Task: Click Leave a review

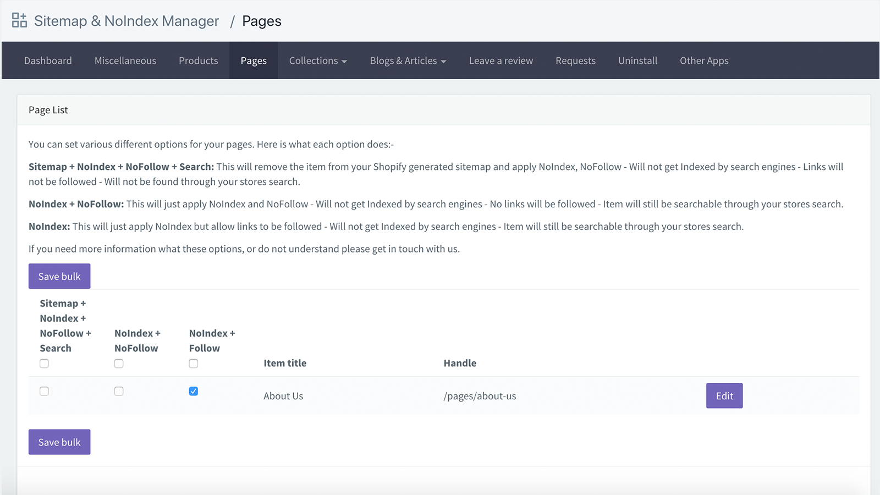Action: click(x=501, y=61)
